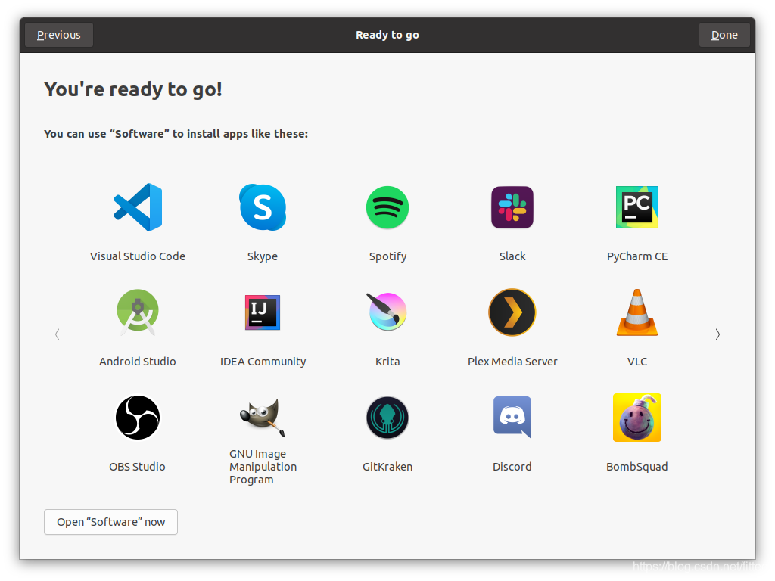Open the VLC traffic cone icon
This screenshot has width=775, height=581.
click(x=637, y=312)
